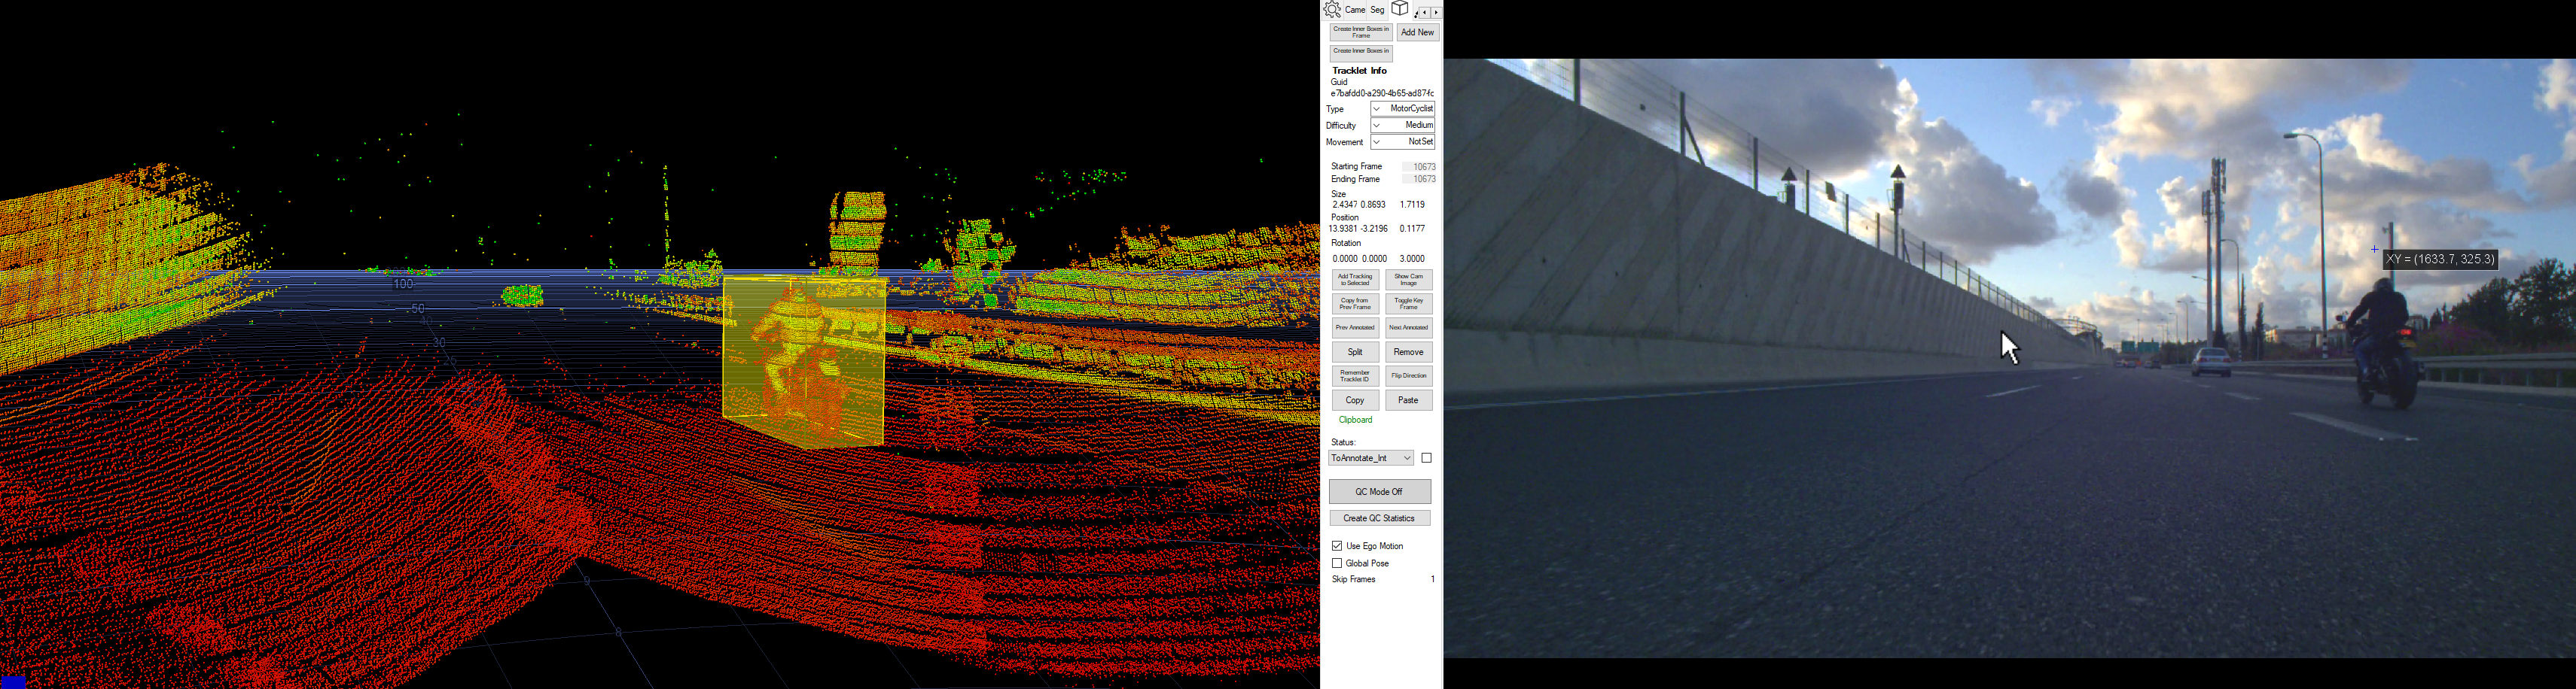Switch to the Came tab

[x=1356, y=10]
